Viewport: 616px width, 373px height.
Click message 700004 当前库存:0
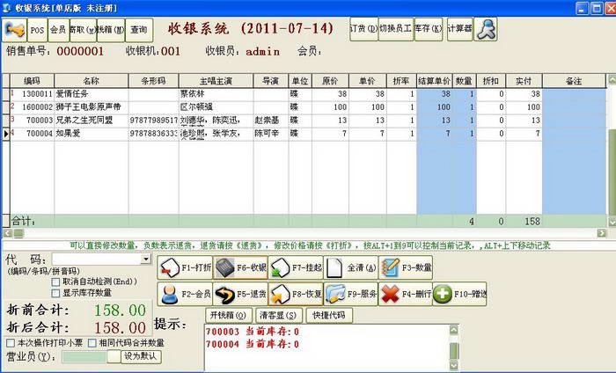click(253, 344)
